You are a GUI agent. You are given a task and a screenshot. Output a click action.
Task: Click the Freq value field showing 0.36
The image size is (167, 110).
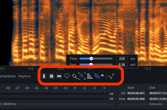pyautogui.click(x=122, y=64)
